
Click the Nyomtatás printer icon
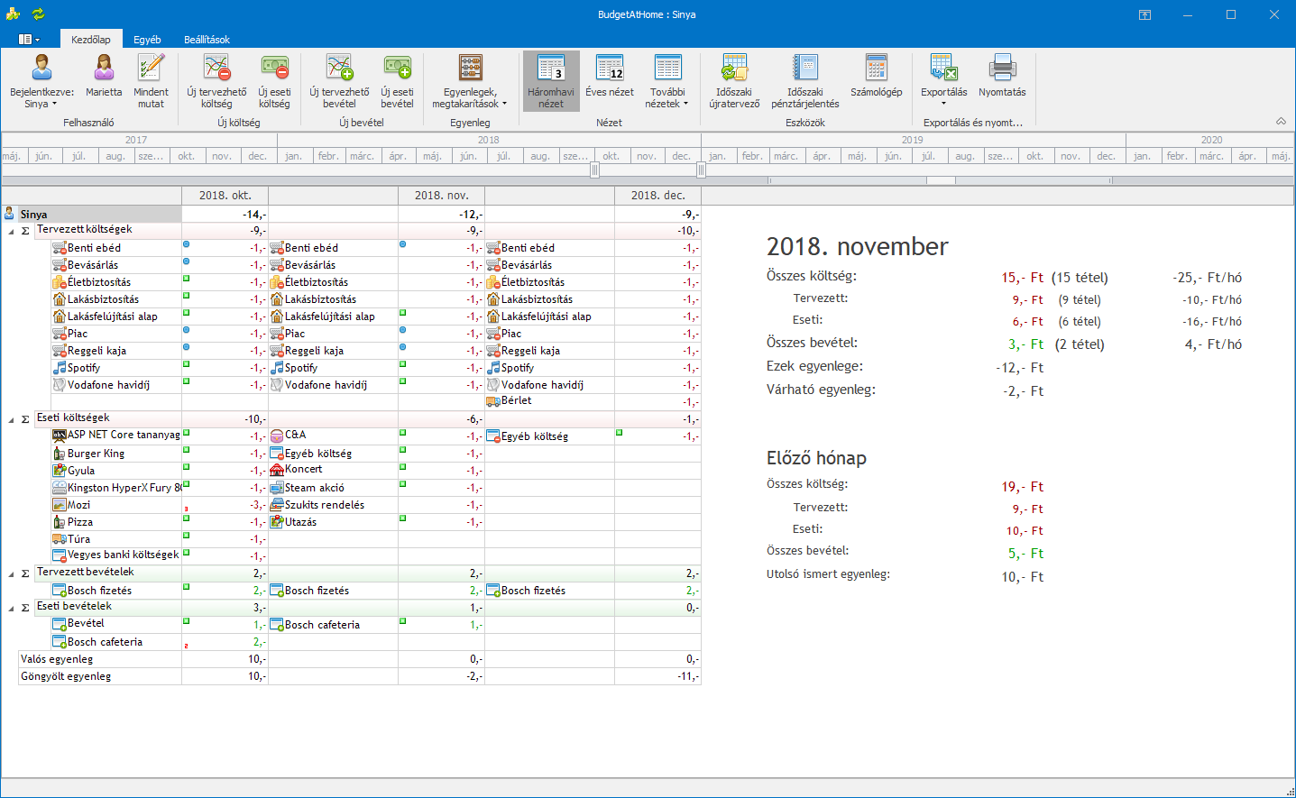tap(1002, 69)
